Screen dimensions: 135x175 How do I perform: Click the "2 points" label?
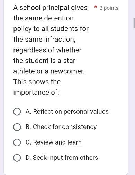pos(109,8)
